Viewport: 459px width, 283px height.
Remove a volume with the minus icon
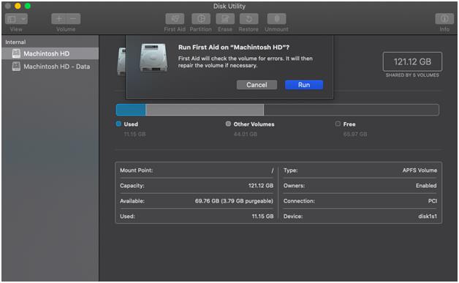coord(73,19)
